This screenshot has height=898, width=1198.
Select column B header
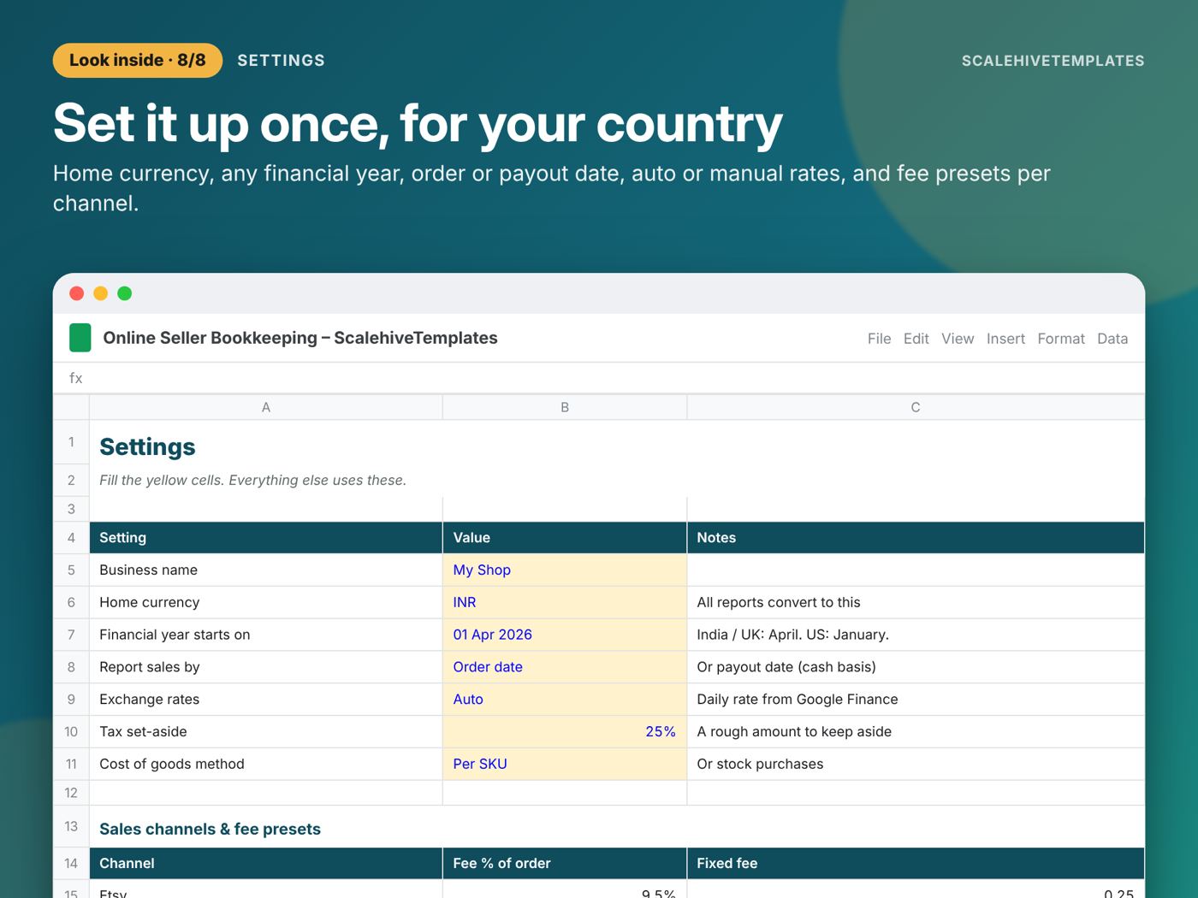(565, 407)
